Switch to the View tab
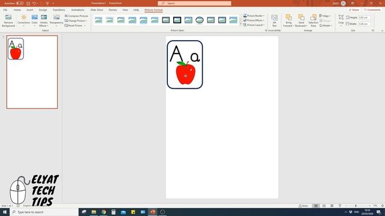Screen dimensions: 385x216 point(125,10)
